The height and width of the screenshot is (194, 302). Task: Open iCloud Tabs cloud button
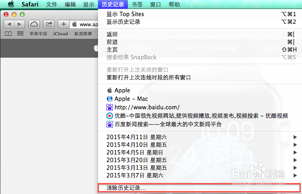point(34,24)
